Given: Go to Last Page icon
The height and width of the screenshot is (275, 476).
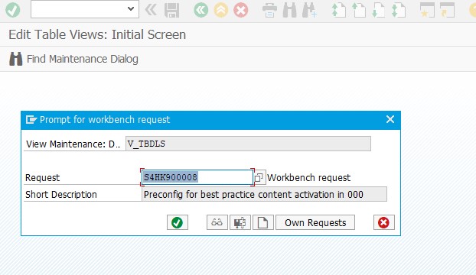Looking at the screenshot, I should [398, 10].
